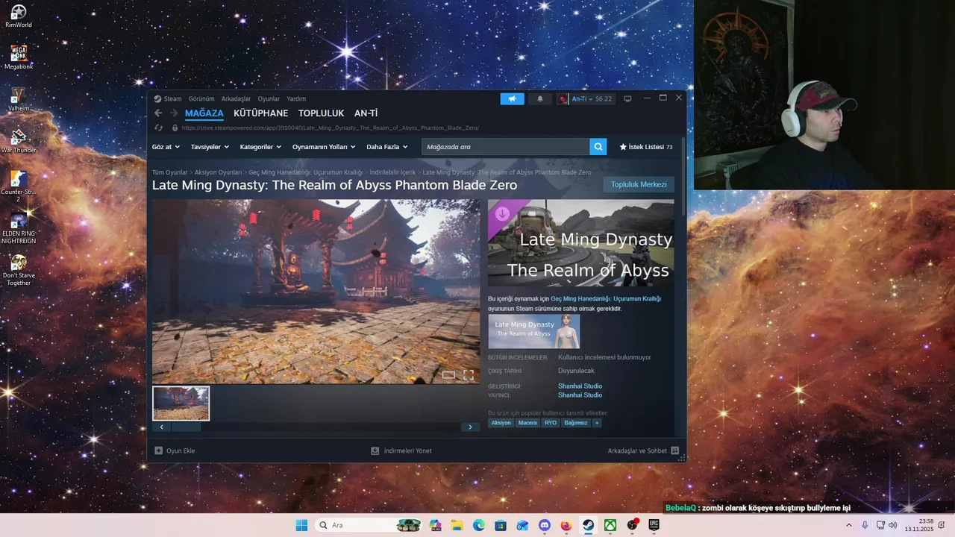Screen dimensions: 955x537
Task: Open File Explorer from the taskbar
Action: pyautogui.click(x=457, y=525)
